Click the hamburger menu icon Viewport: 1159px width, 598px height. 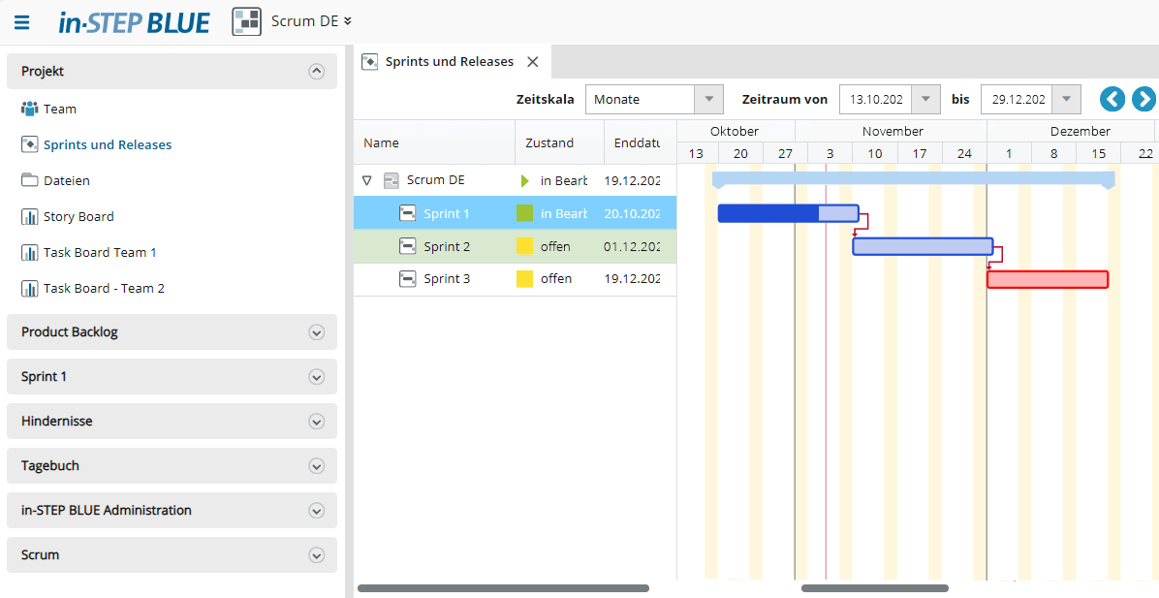pos(21,21)
